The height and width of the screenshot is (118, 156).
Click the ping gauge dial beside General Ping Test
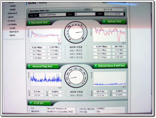click(76, 77)
